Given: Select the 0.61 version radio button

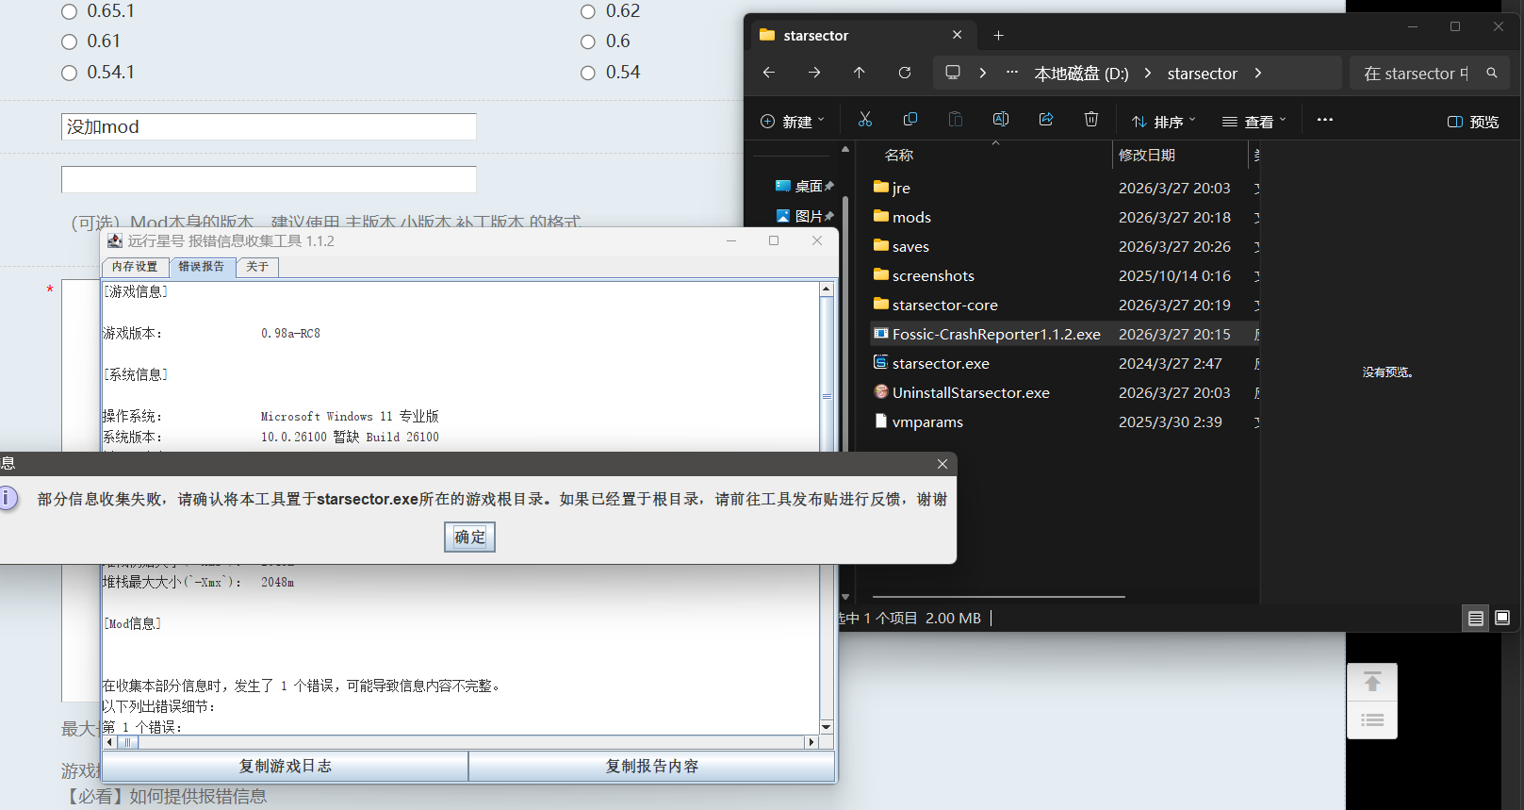Looking at the screenshot, I should [69, 41].
